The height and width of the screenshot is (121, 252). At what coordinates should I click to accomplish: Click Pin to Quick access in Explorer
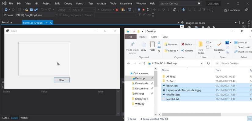point(132,48)
